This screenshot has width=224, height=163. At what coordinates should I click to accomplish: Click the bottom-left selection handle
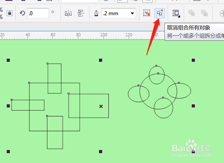pyautogui.click(x=9, y=152)
